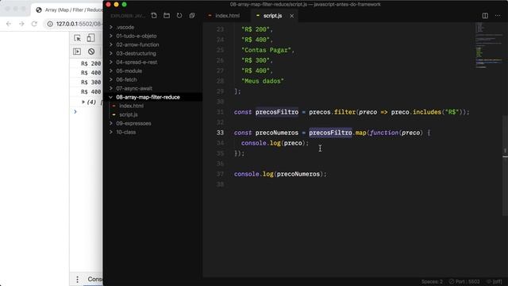Expand the 06-fetch folder
The image size is (508, 286).
click(126, 79)
